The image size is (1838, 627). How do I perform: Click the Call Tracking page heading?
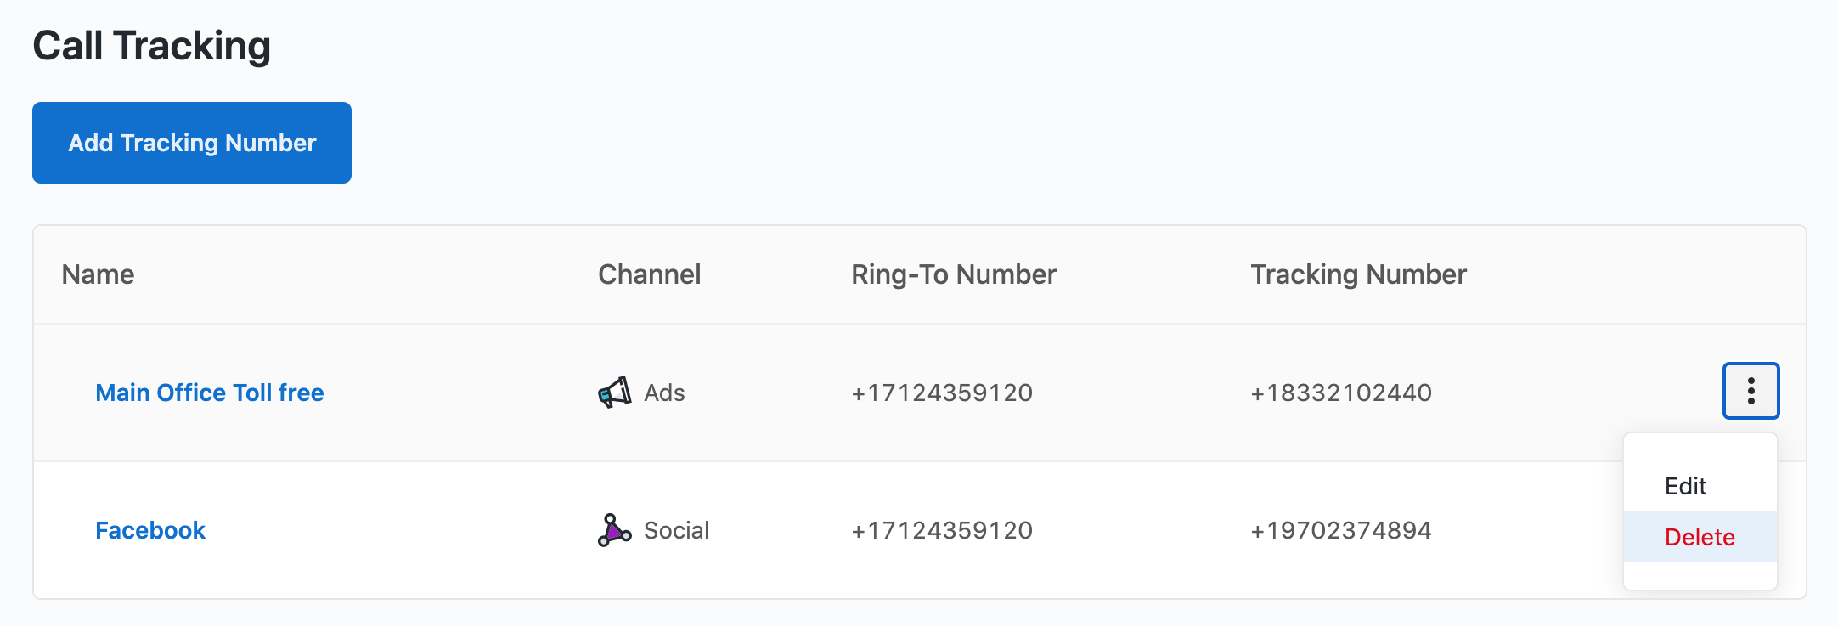click(152, 46)
